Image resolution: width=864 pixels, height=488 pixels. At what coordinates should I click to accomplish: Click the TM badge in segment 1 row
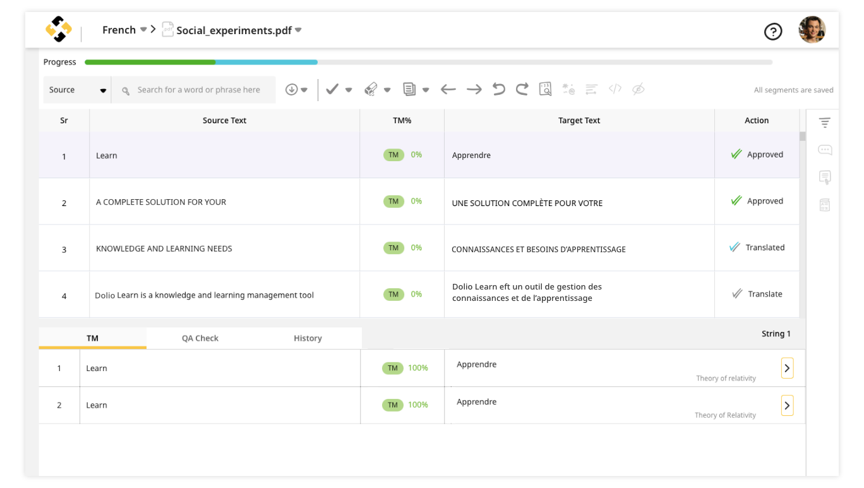click(x=393, y=155)
